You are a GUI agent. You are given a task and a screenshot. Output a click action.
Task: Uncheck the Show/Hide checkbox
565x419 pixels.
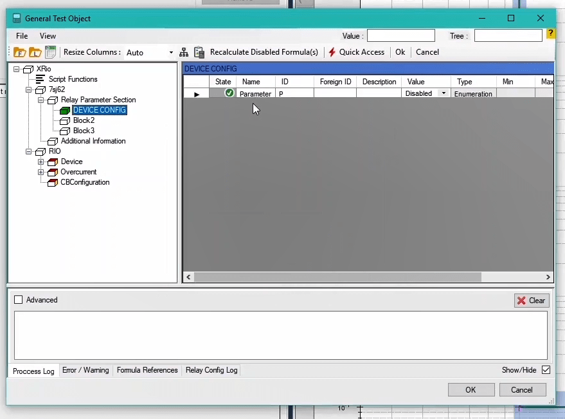546,370
